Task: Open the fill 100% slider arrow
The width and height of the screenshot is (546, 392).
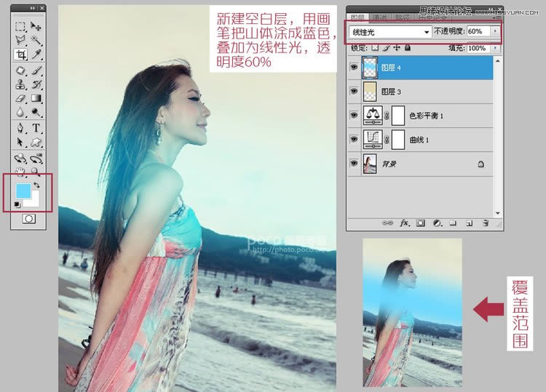Action: [496, 48]
